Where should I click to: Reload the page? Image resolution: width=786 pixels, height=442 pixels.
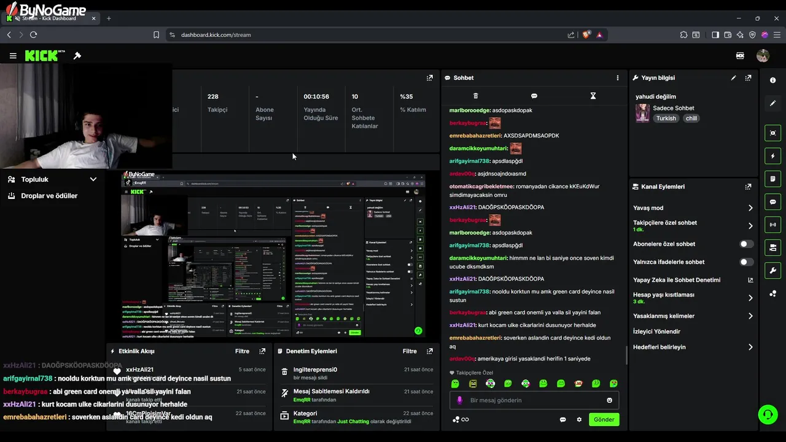pyautogui.click(x=33, y=35)
